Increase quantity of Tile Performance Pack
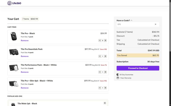Screen dimensions: 171x106 105,72
